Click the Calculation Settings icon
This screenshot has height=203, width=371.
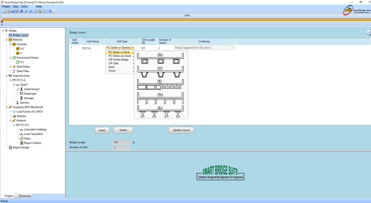(22, 129)
